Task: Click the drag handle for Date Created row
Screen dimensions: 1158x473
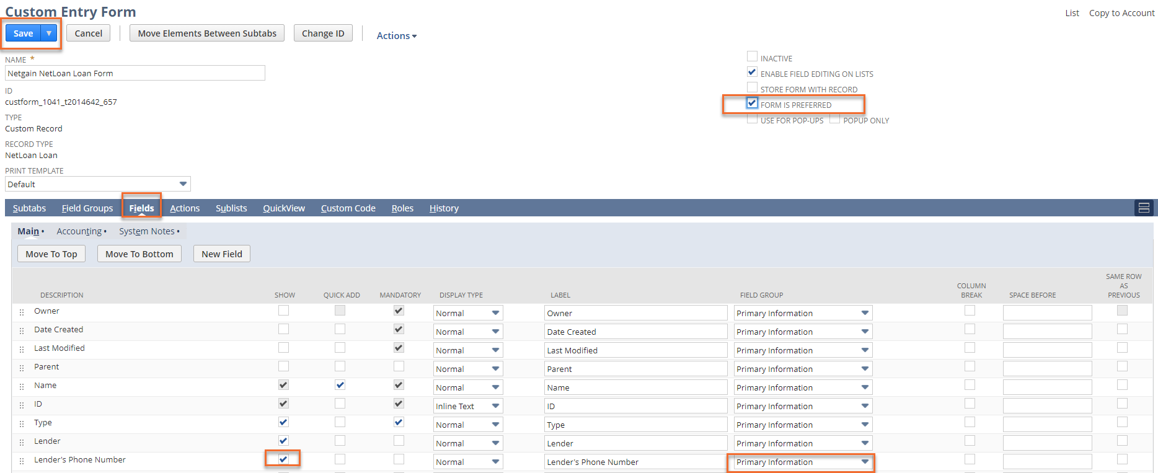Action: point(22,331)
